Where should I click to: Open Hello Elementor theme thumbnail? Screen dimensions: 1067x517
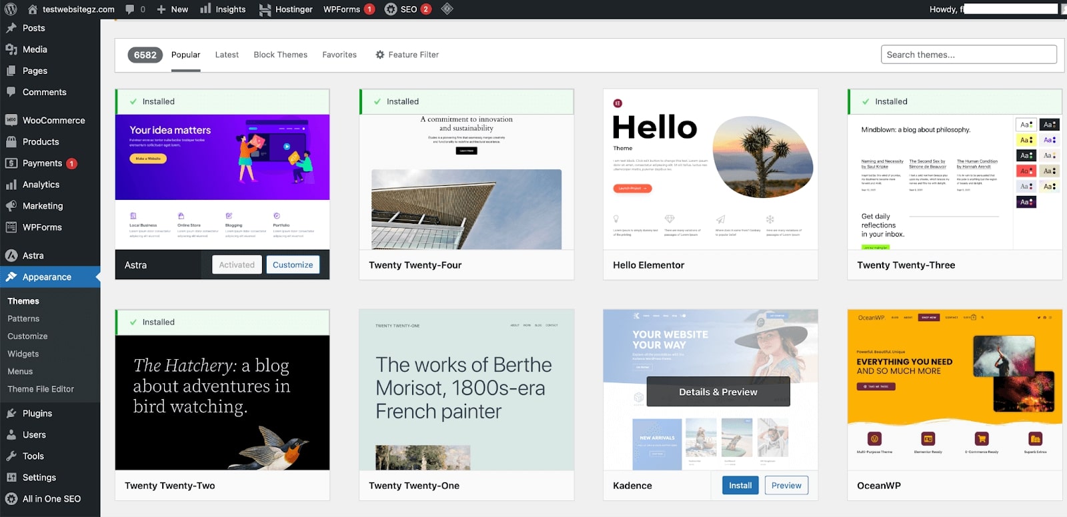point(710,169)
